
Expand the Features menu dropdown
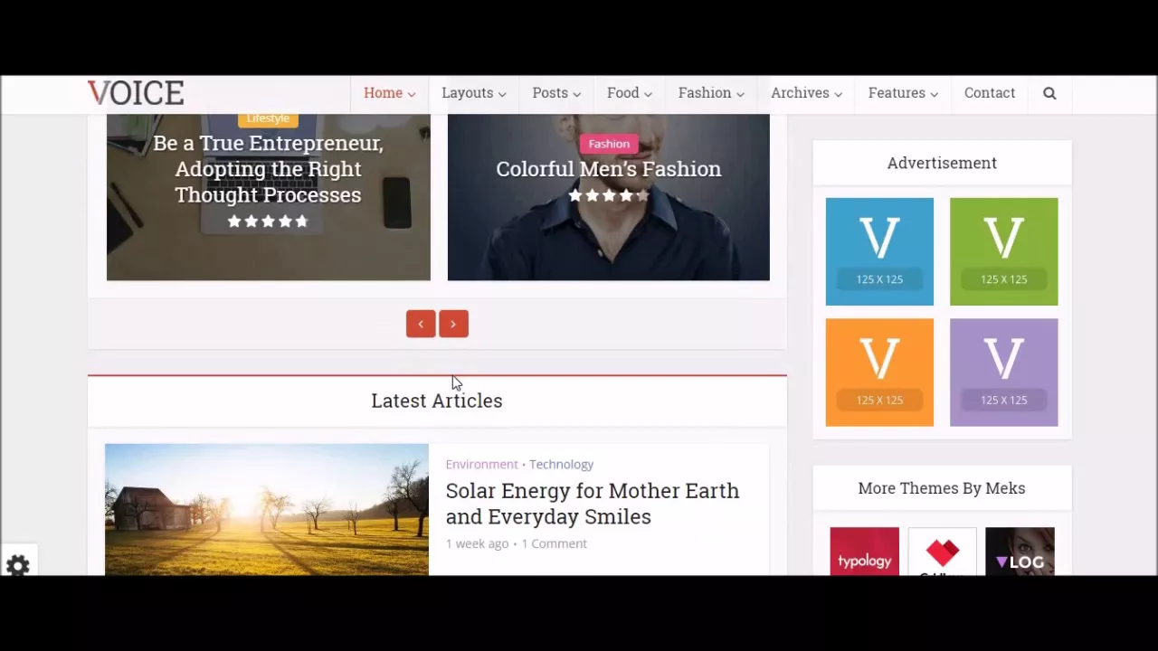(x=903, y=93)
